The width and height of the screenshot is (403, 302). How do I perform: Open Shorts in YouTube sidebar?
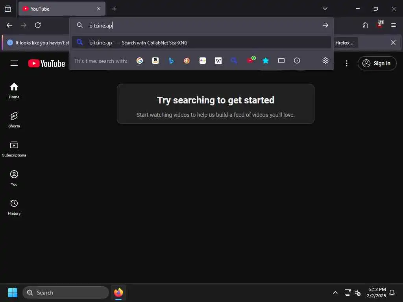pyautogui.click(x=14, y=120)
